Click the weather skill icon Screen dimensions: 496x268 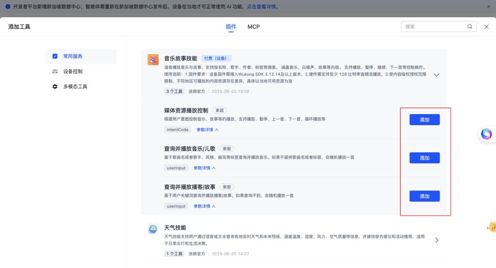pos(153,229)
